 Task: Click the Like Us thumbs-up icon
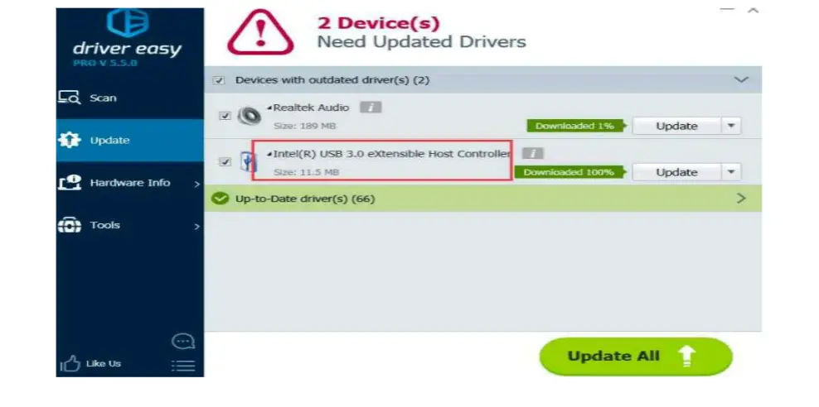click(x=70, y=364)
